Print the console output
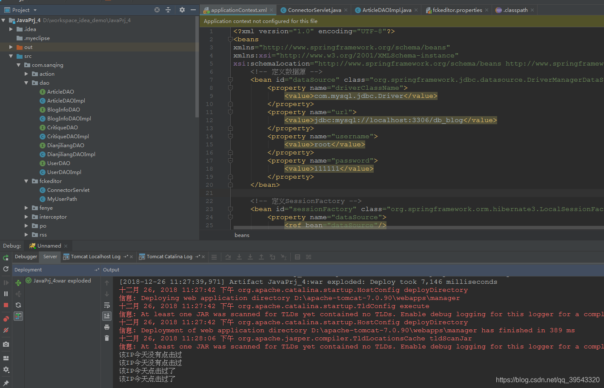The width and height of the screenshot is (604, 388). 107,327
